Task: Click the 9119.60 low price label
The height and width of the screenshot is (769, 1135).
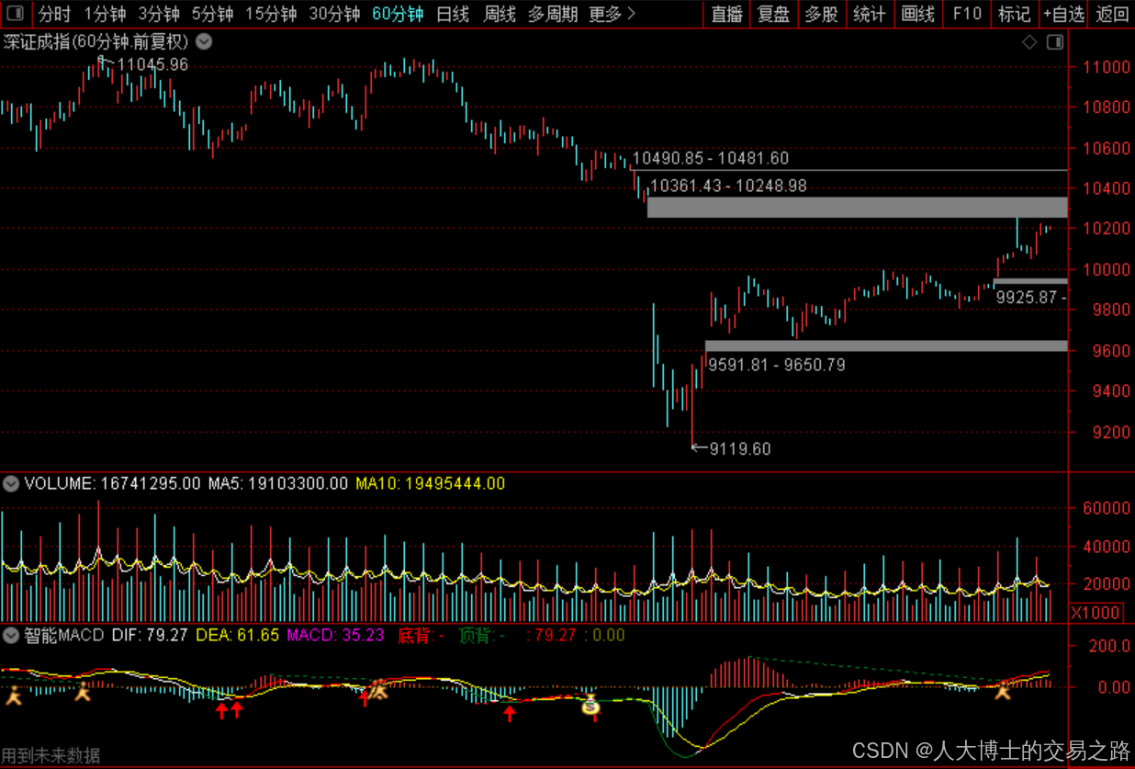Action: pos(740,449)
